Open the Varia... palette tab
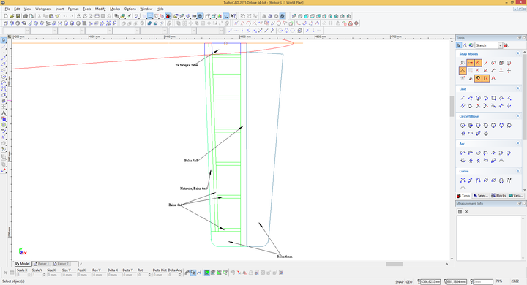527x285 pixels. click(x=515, y=196)
